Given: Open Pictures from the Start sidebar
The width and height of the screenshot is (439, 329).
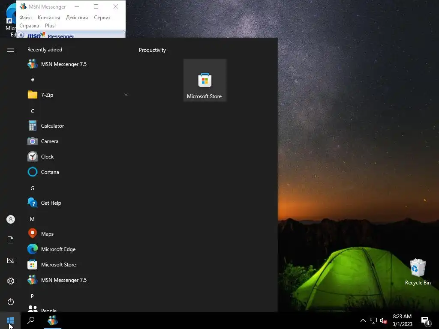Looking at the screenshot, I should pyautogui.click(x=11, y=260).
